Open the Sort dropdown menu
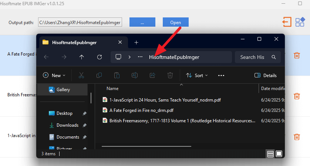 pyautogui.click(x=197, y=75)
